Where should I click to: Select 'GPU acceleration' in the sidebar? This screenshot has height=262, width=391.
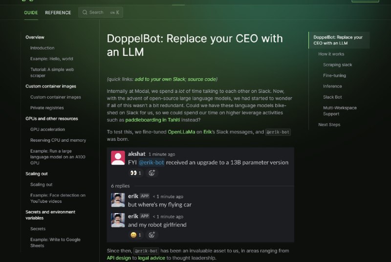pyautogui.click(x=47, y=130)
